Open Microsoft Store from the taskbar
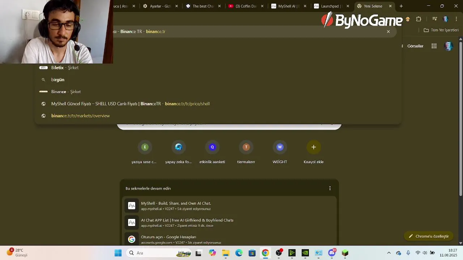Viewport: 463px width, 260px height. 252,253
